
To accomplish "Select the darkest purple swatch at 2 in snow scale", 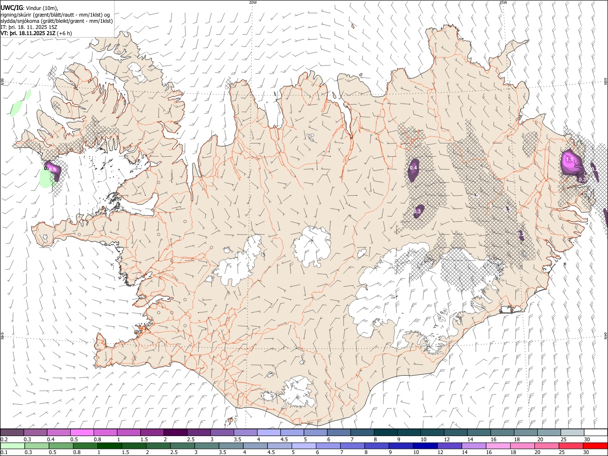I will tap(175, 433).
